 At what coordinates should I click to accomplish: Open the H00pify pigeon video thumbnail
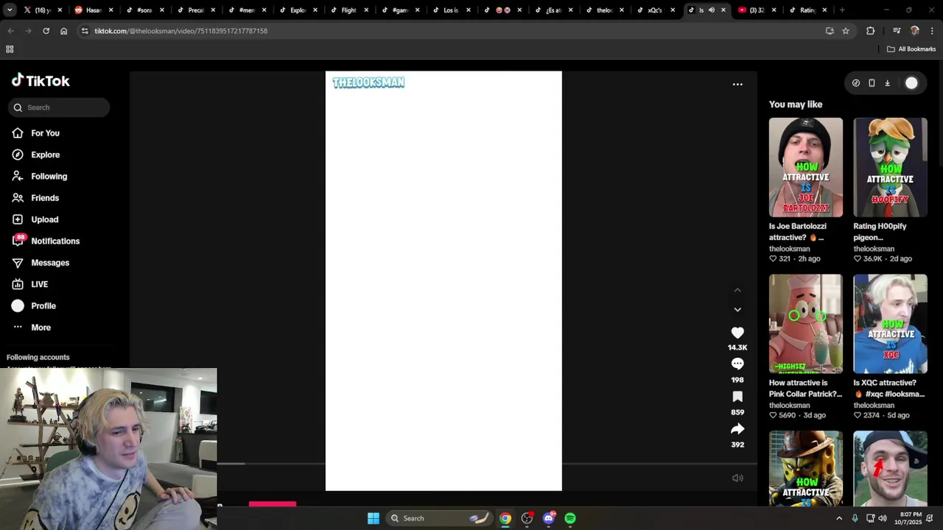[890, 167]
